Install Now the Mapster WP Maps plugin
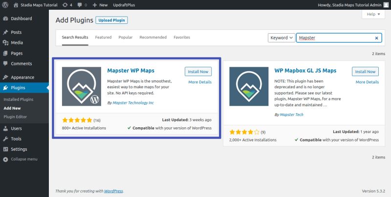The height and width of the screenshot is (197, 391). click(x=198, y=71)
